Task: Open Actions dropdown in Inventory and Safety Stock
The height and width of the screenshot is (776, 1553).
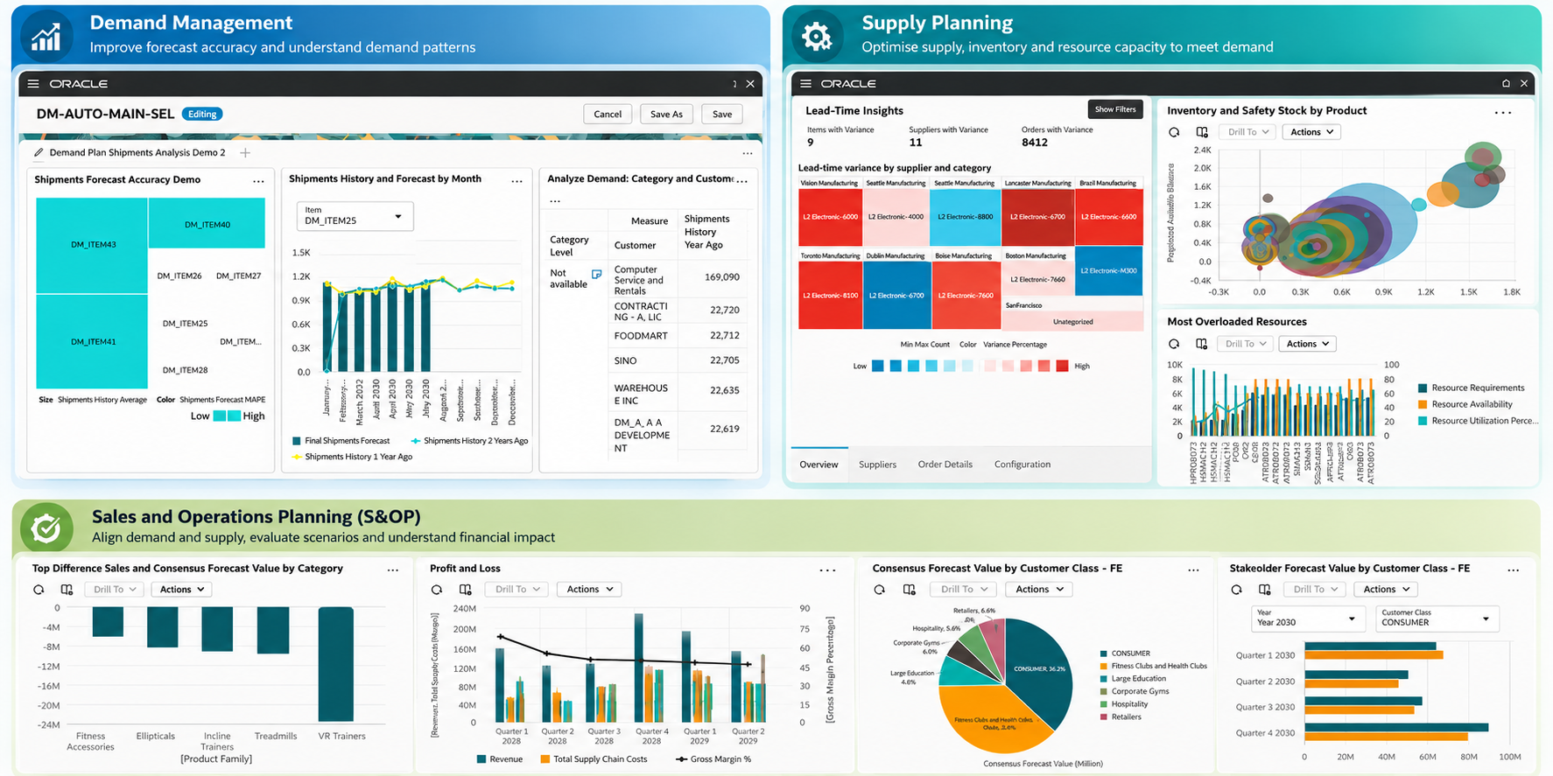Action: 1312,132
